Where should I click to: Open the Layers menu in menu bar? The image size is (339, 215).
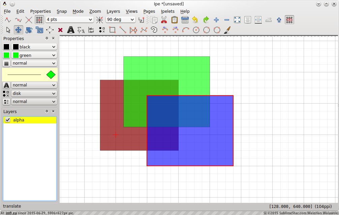click(113, 11)
